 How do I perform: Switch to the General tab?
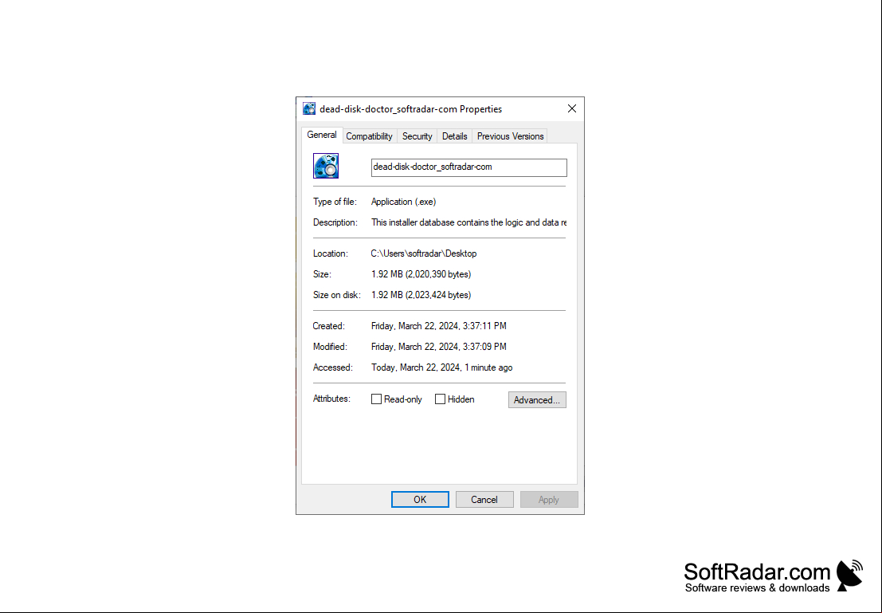tap(322, 135)
